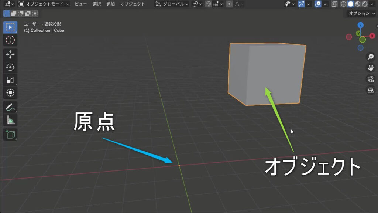Select the Measure ruler tool
Viewport: 378px width, 213px height.
[x=10, y=120]
